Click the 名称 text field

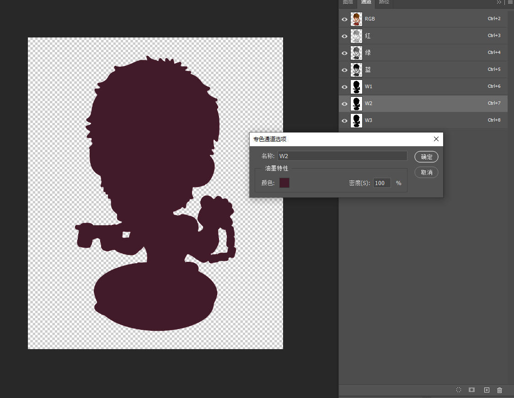[x=342, y=156]
